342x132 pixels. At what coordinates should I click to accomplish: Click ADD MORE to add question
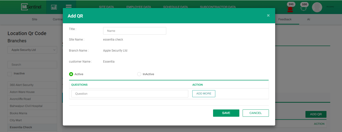(204, 94)
